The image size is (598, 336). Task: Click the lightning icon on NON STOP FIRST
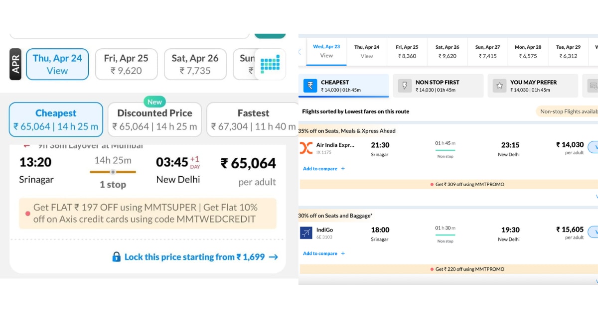405,85
